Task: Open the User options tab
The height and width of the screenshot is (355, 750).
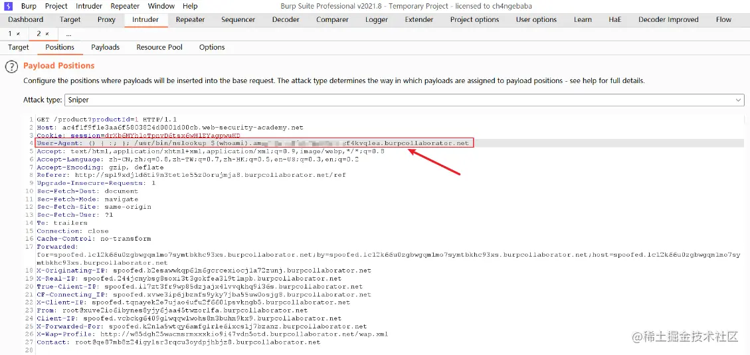Action: click(x=536, y=20)
